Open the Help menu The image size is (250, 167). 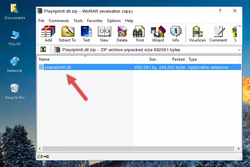[x=129, y=21]
